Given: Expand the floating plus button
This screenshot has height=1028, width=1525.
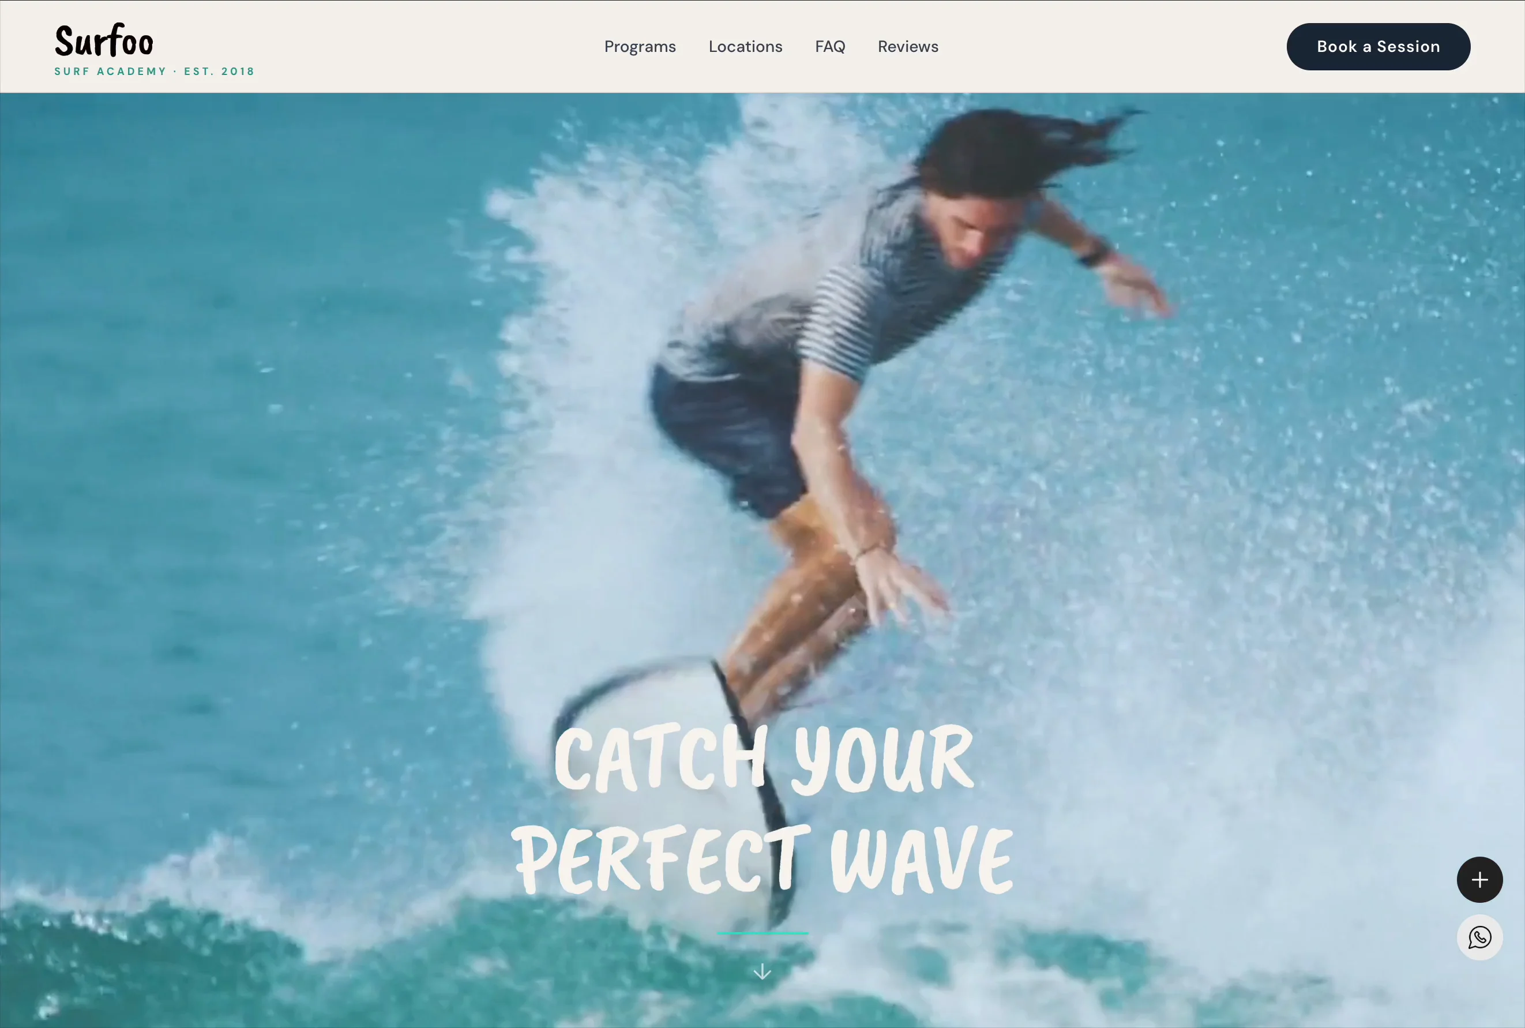Looking at the screenshot, I should tap(1479, 879).
